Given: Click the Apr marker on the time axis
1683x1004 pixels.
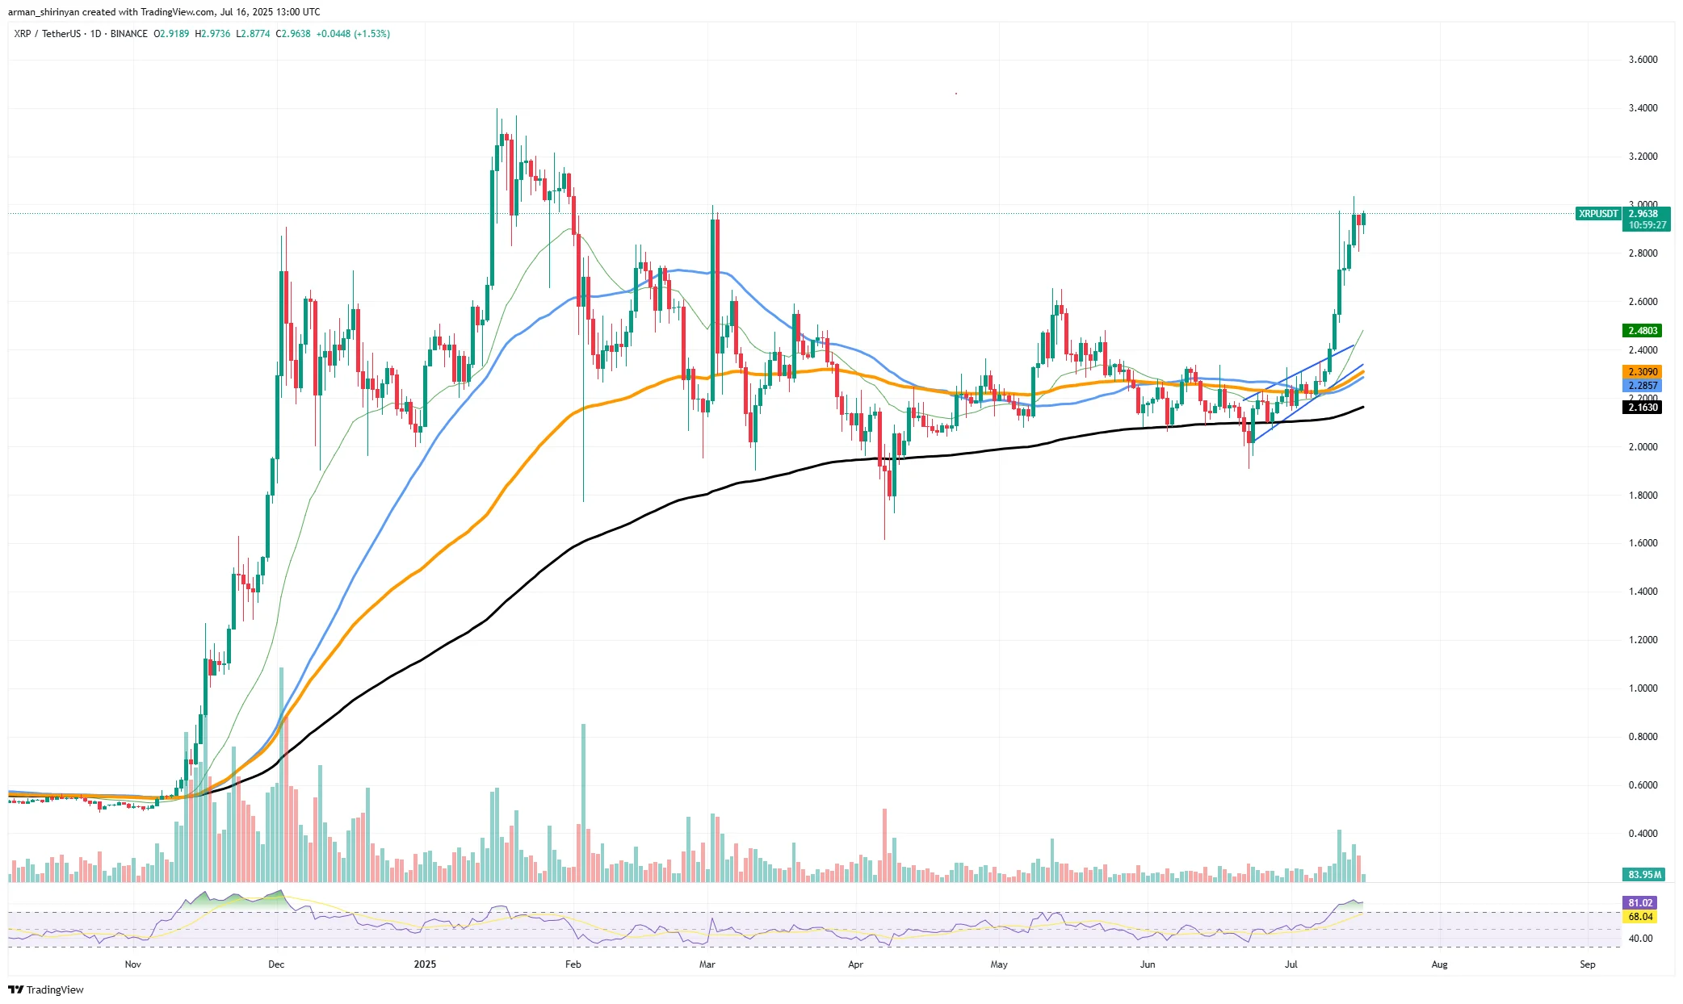Looking at the screenshot, I should pyautogui.click(x=856, y=964).
